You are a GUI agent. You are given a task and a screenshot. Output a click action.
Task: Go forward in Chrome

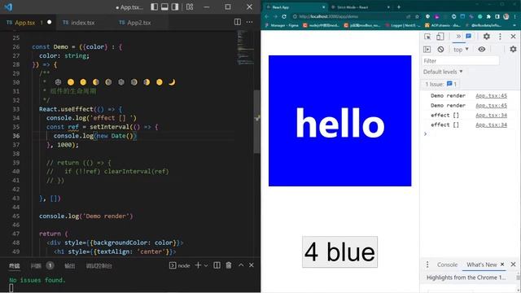[275, 16]
